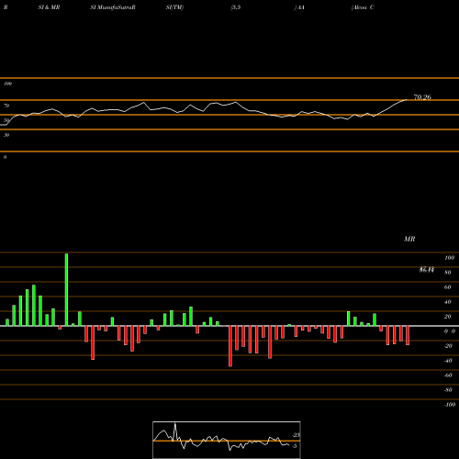The height and width of the screenshot is (459, 459).
Task: Click MR axis label -60 on right
Action: (448, 375)
